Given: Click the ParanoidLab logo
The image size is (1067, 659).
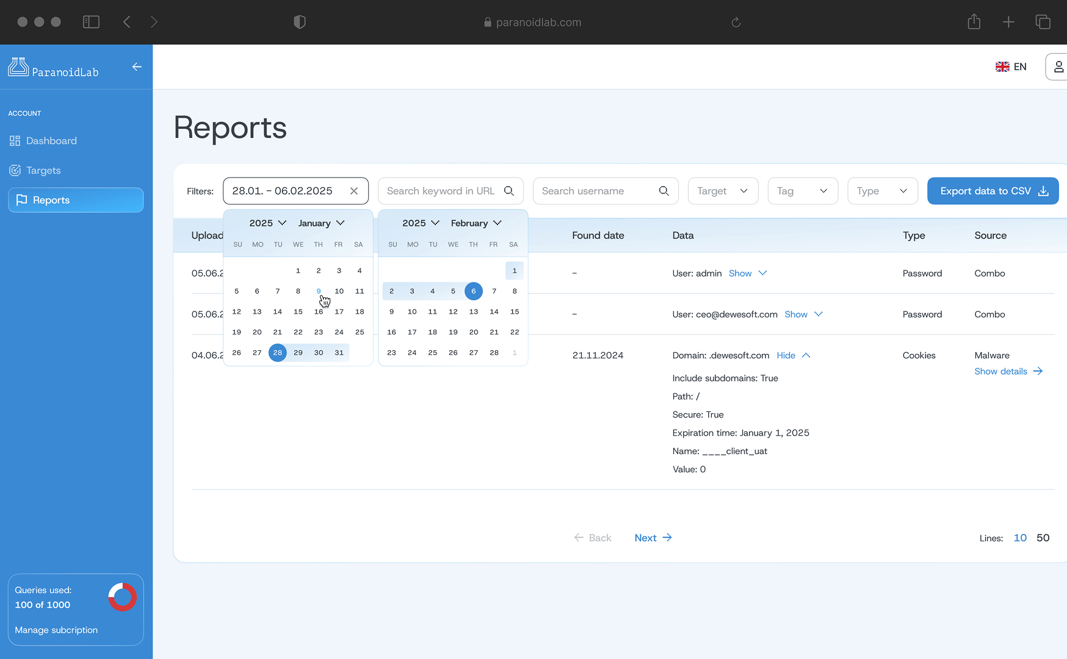Looking at the screenshot, I should (x=53, y=68).
